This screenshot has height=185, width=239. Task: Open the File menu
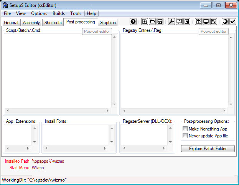(7, 13)
